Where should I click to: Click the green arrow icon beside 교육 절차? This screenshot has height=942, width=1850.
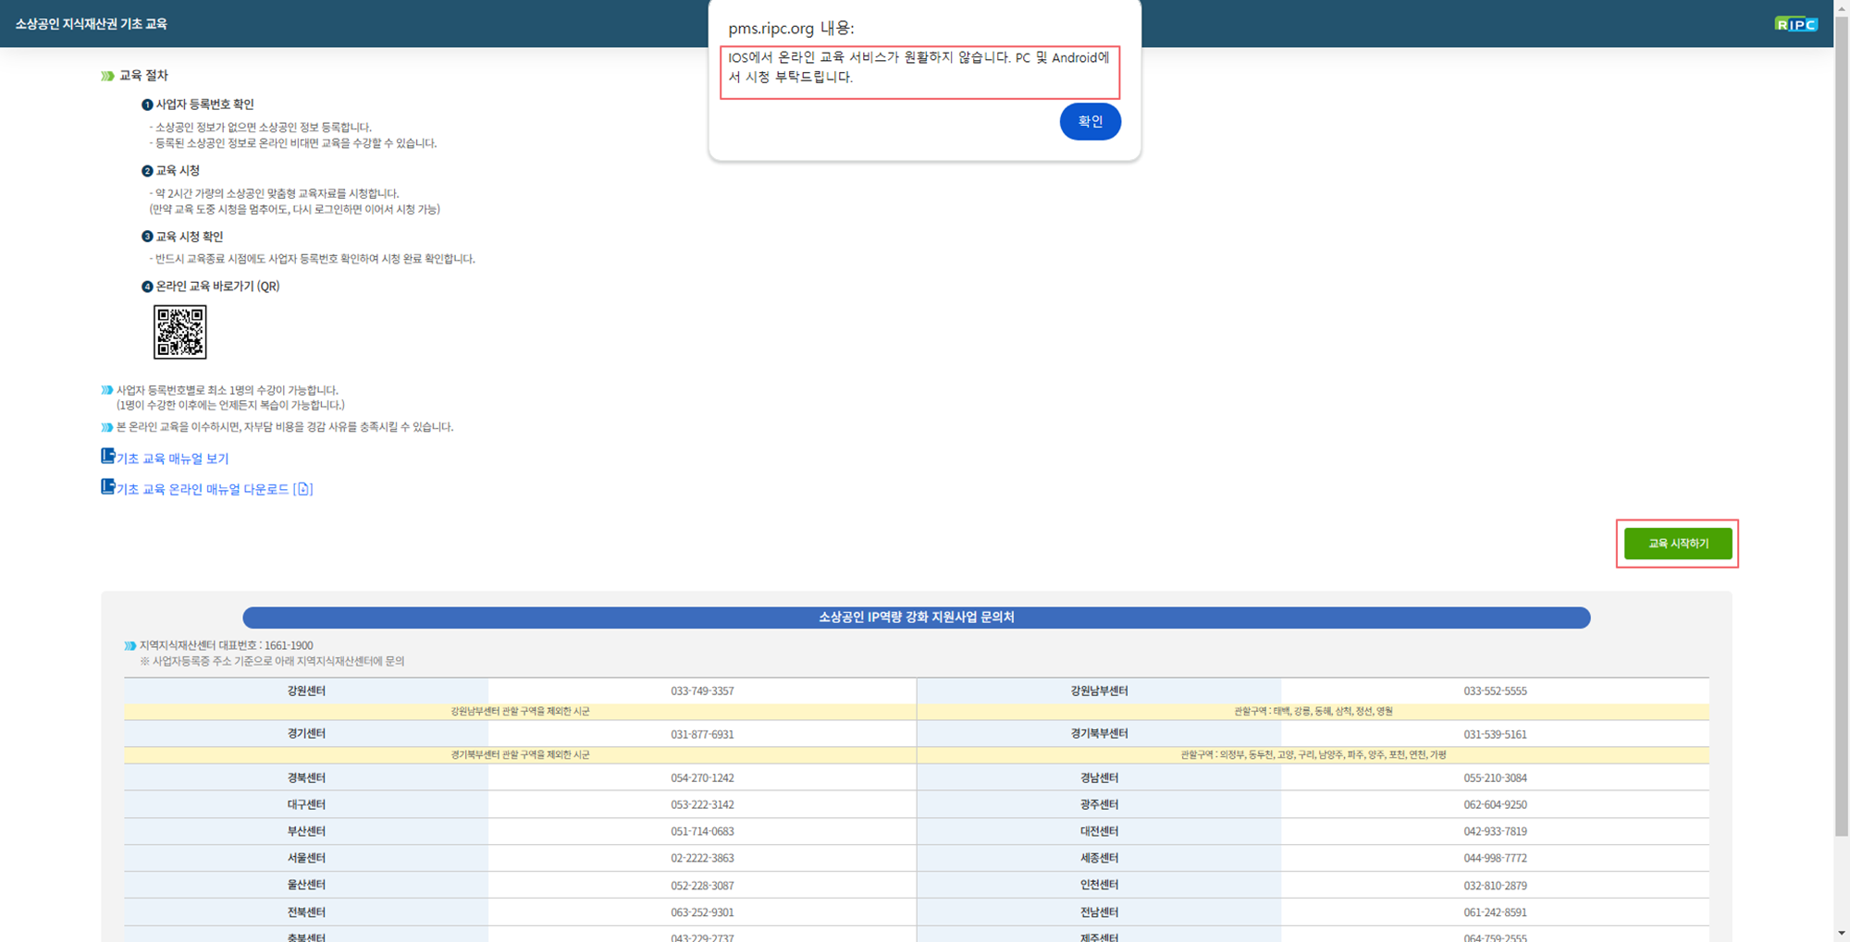[107, 76]
